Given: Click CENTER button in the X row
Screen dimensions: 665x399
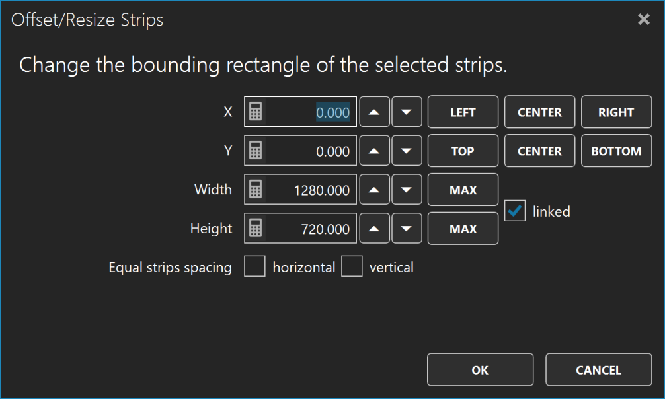Looking at the screenshot, I should (x=539, y=112).
